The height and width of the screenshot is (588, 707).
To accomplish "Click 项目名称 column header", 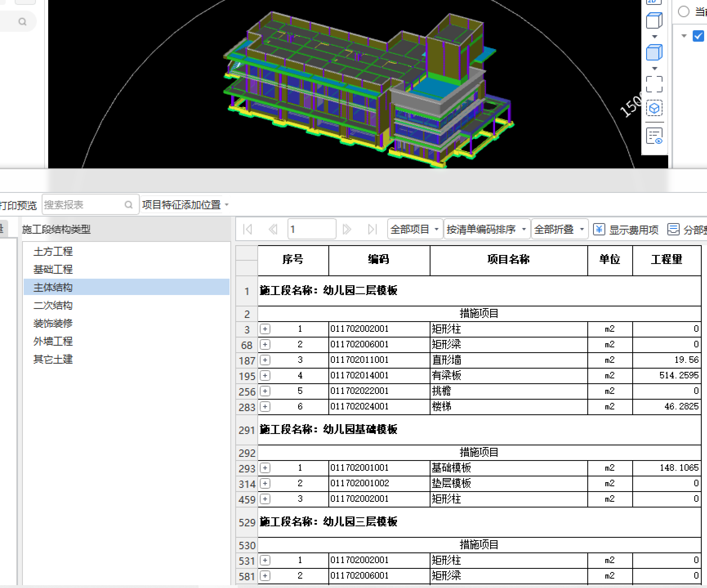I will [x=509, y=260].
